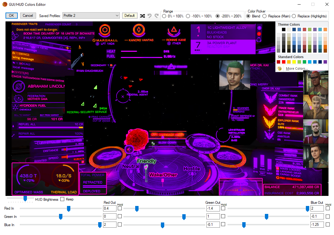This screenshot has height=235, width=334.
Task: Pick the yellow standard color swatch
Action: coord(294,62)
